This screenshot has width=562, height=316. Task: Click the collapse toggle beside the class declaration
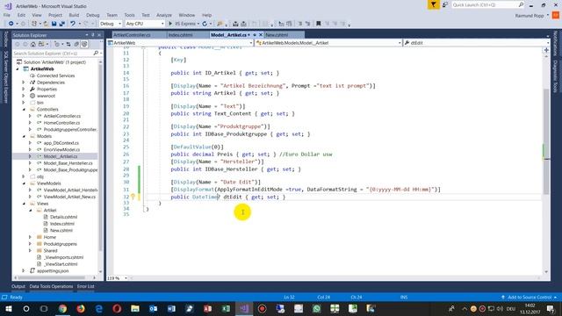point(143,47)
